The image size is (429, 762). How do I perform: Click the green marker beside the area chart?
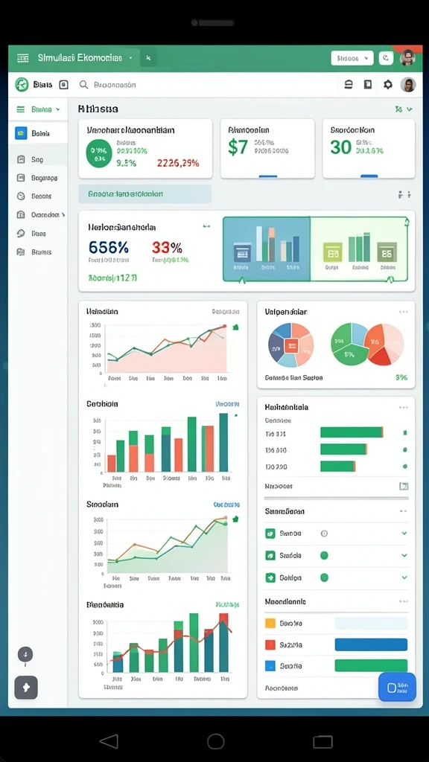point(236,519)
